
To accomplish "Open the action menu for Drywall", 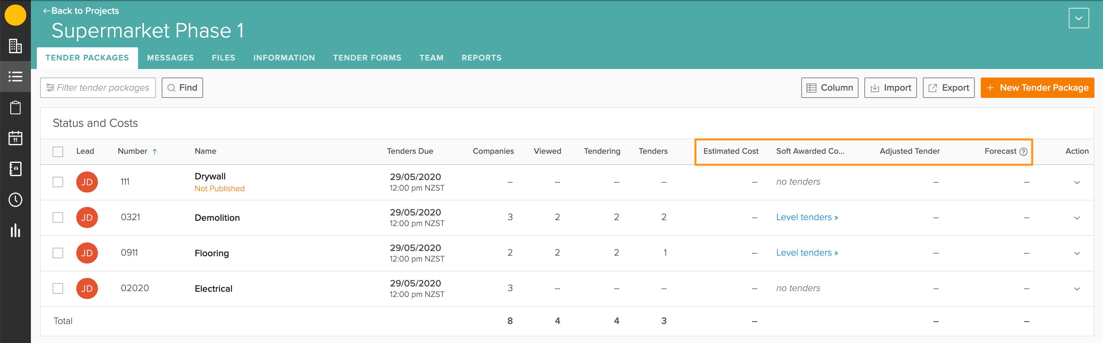I will 1077,182.
